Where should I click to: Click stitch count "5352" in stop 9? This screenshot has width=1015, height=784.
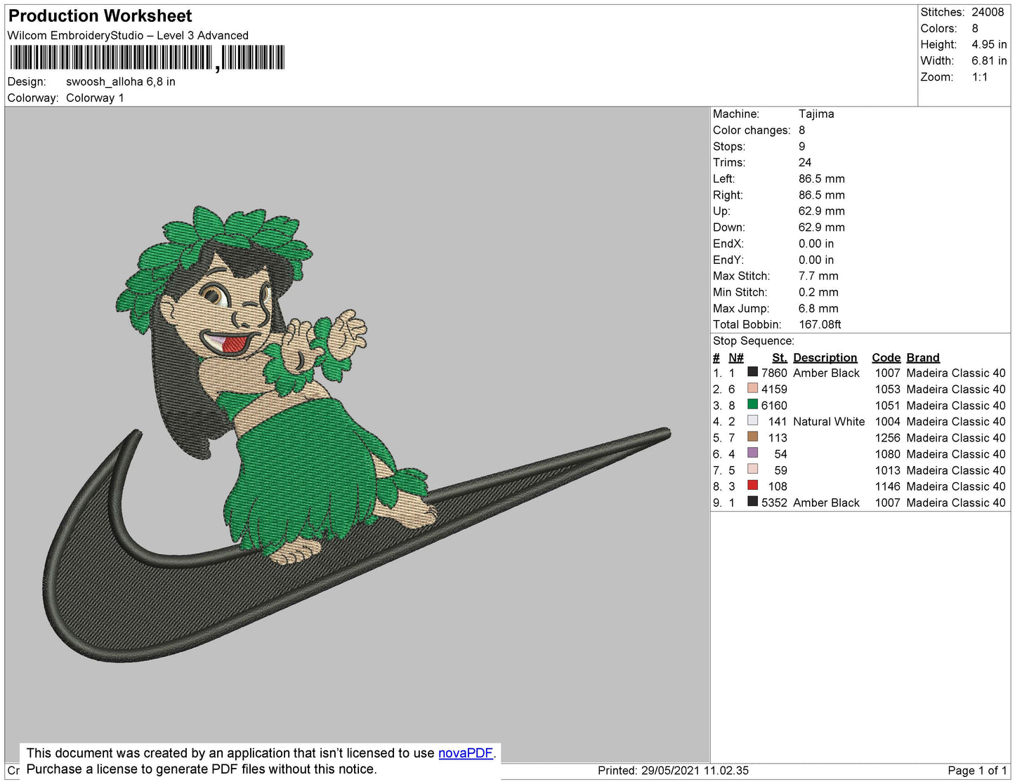pos(774,503)
